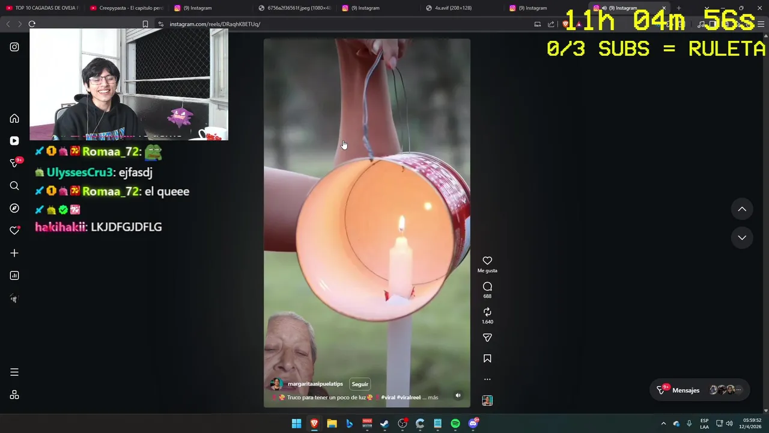Like the reel with heart icon

click(487, 260)
